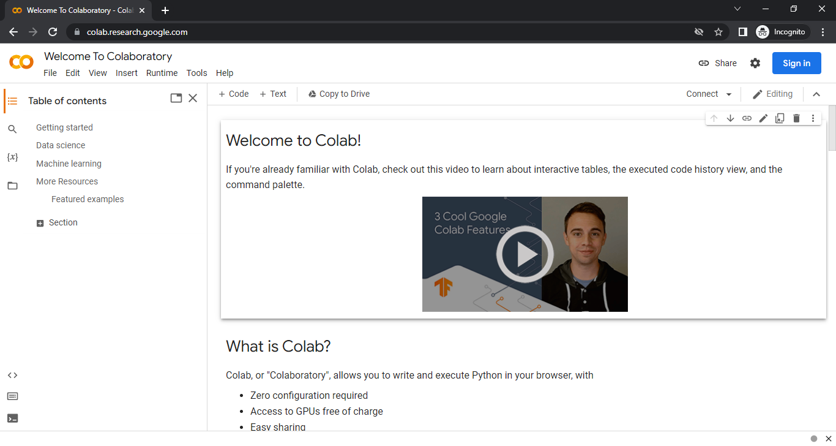
Task: Go to Data science section
Action: tap(61, 145)
